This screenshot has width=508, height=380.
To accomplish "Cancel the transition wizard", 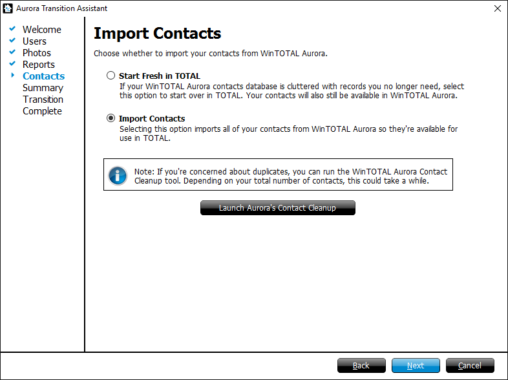I will pyautogui.click(x=470, y=366).
